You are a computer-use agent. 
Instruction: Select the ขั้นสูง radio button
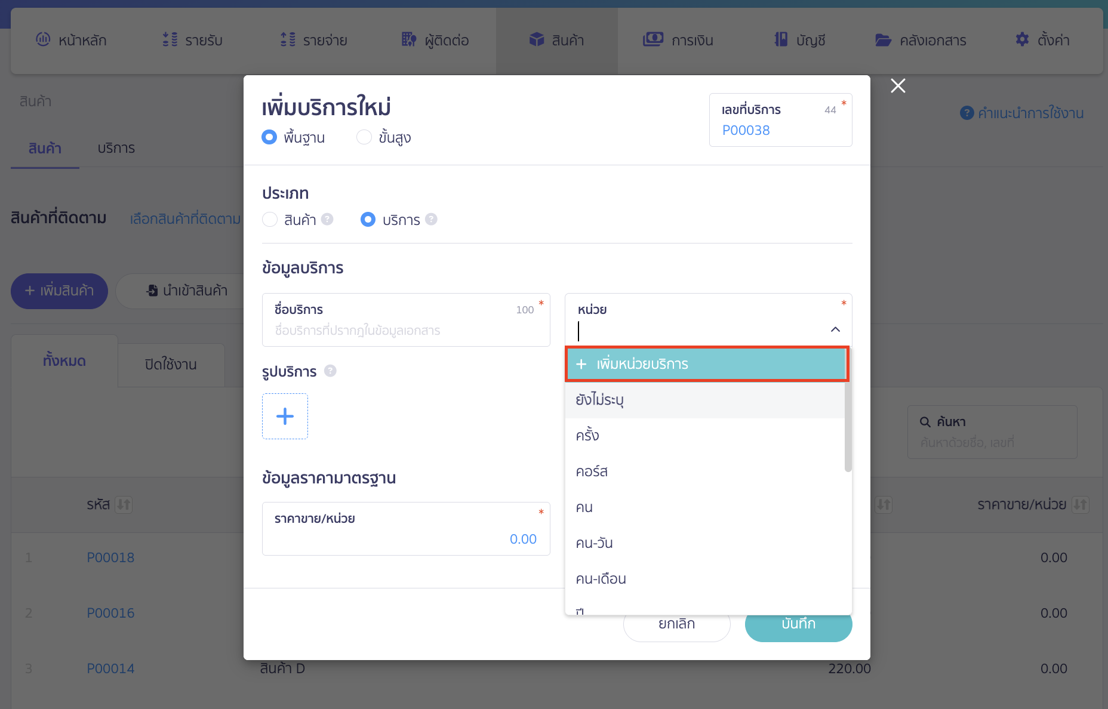[x=364, y=137]
